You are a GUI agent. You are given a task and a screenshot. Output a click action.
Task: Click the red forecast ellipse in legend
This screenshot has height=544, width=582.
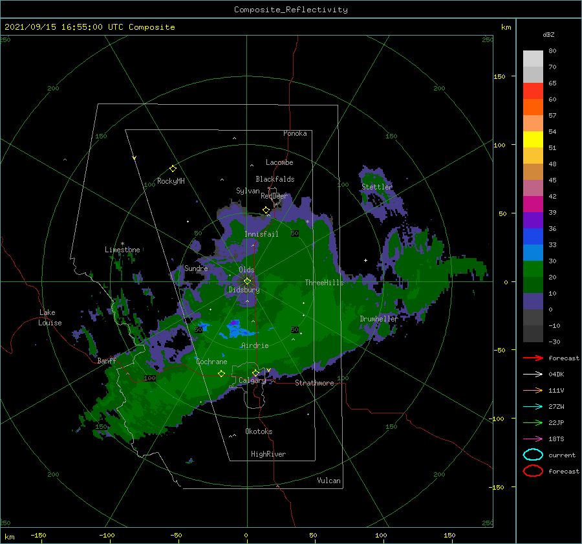click(x=533, y=471)
